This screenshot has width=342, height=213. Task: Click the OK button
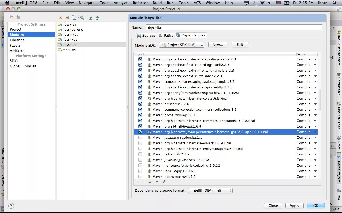coord(316,206)
